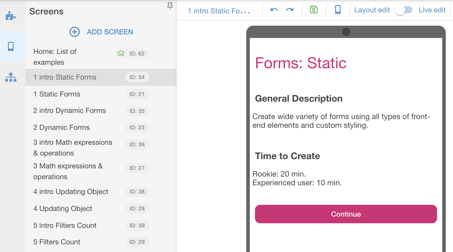Click the device preview phone icon in toolbar

(338, 10)
